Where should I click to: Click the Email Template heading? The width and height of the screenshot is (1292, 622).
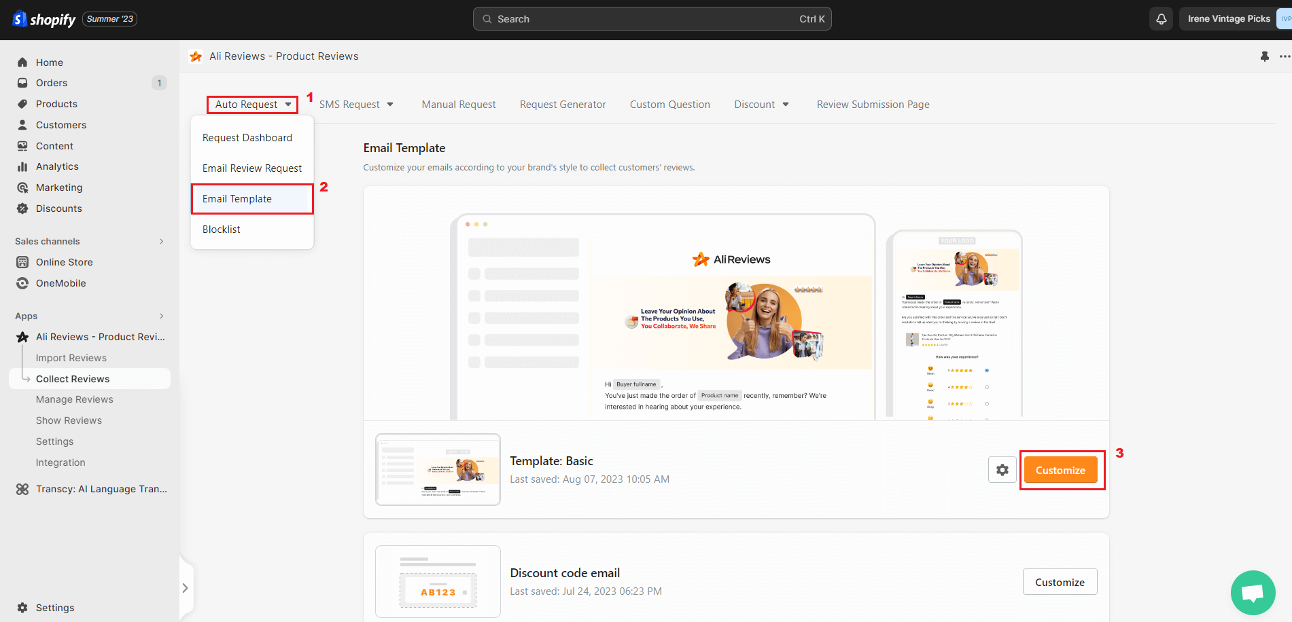[x=404, y=148]
